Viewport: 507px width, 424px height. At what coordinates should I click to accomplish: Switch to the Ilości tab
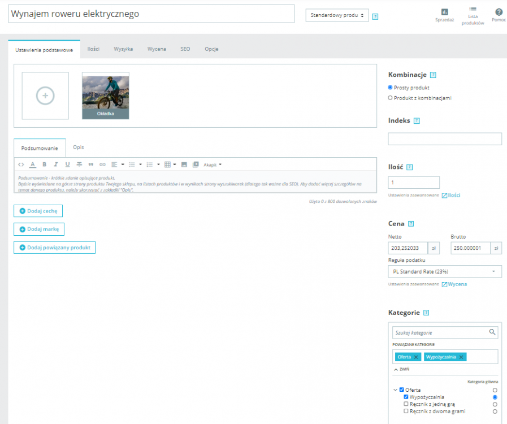93,49
